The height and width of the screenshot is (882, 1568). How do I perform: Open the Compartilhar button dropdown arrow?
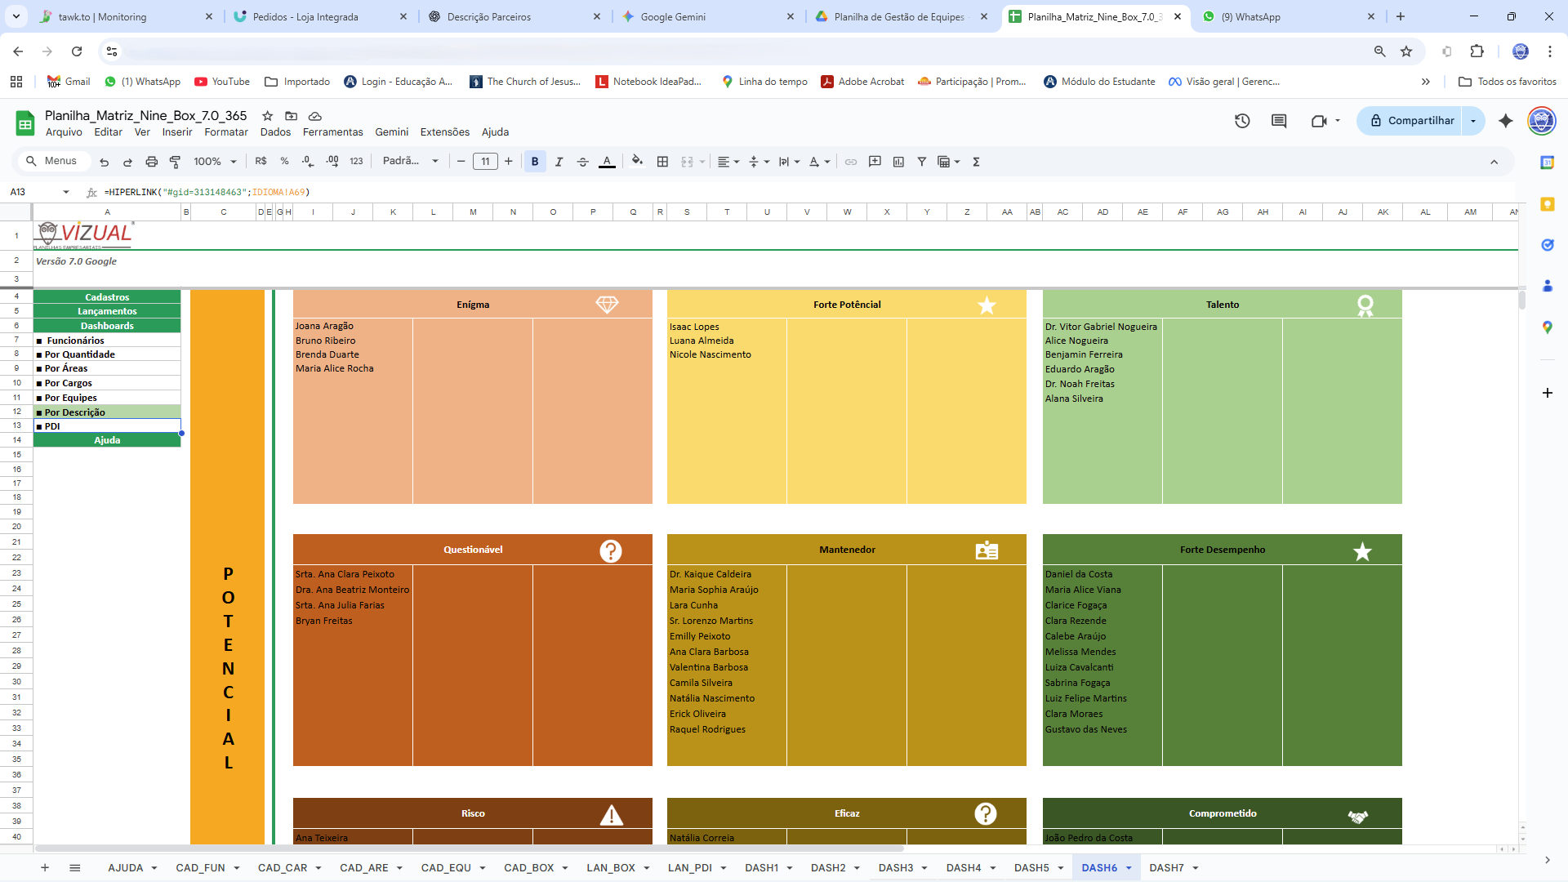[1474, 120]
